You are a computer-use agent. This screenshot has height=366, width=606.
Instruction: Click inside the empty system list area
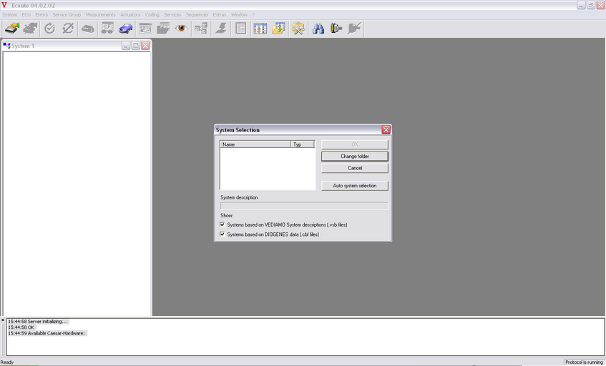point(268,169)
